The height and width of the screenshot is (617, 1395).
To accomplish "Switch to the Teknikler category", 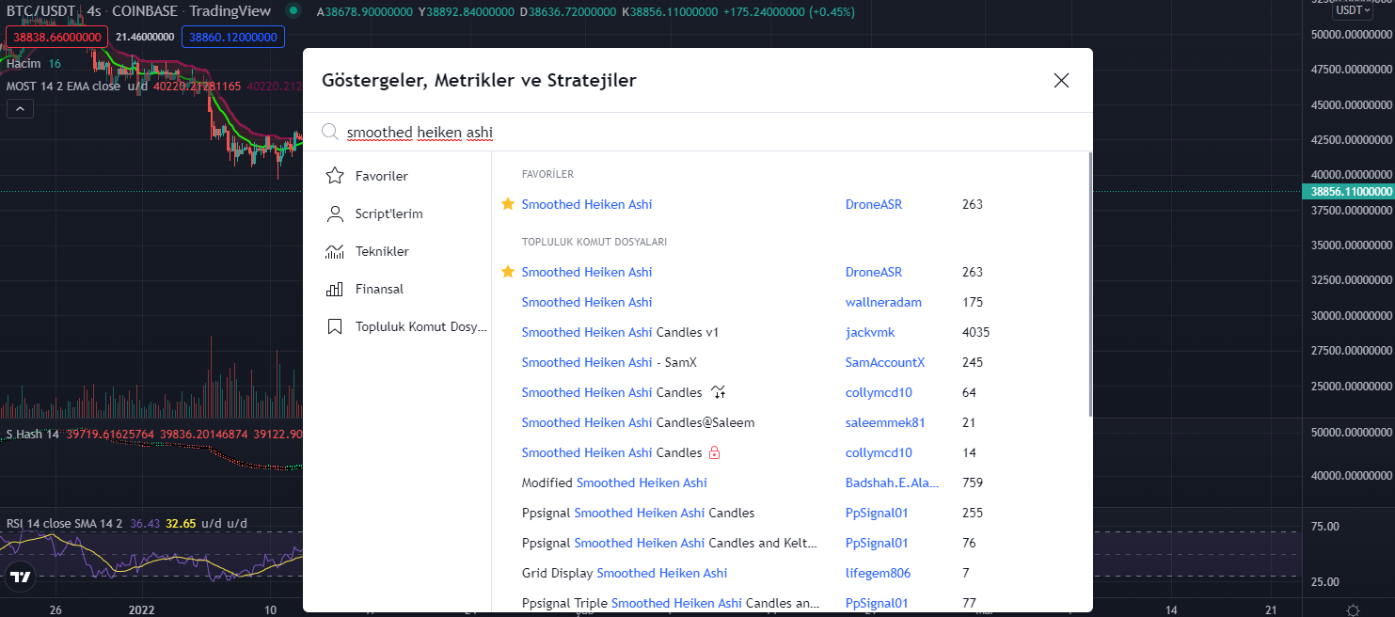I will click(x=397, y=251).
